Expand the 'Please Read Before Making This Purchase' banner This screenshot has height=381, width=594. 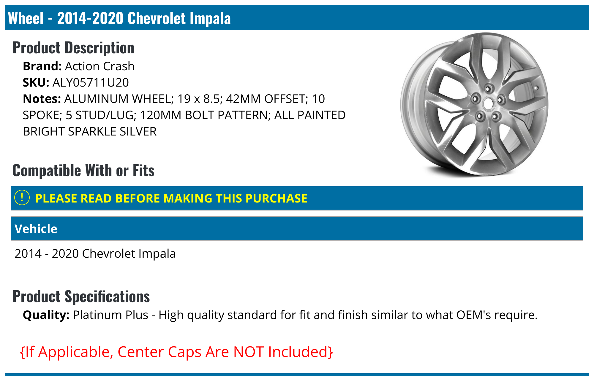point(171,198)
